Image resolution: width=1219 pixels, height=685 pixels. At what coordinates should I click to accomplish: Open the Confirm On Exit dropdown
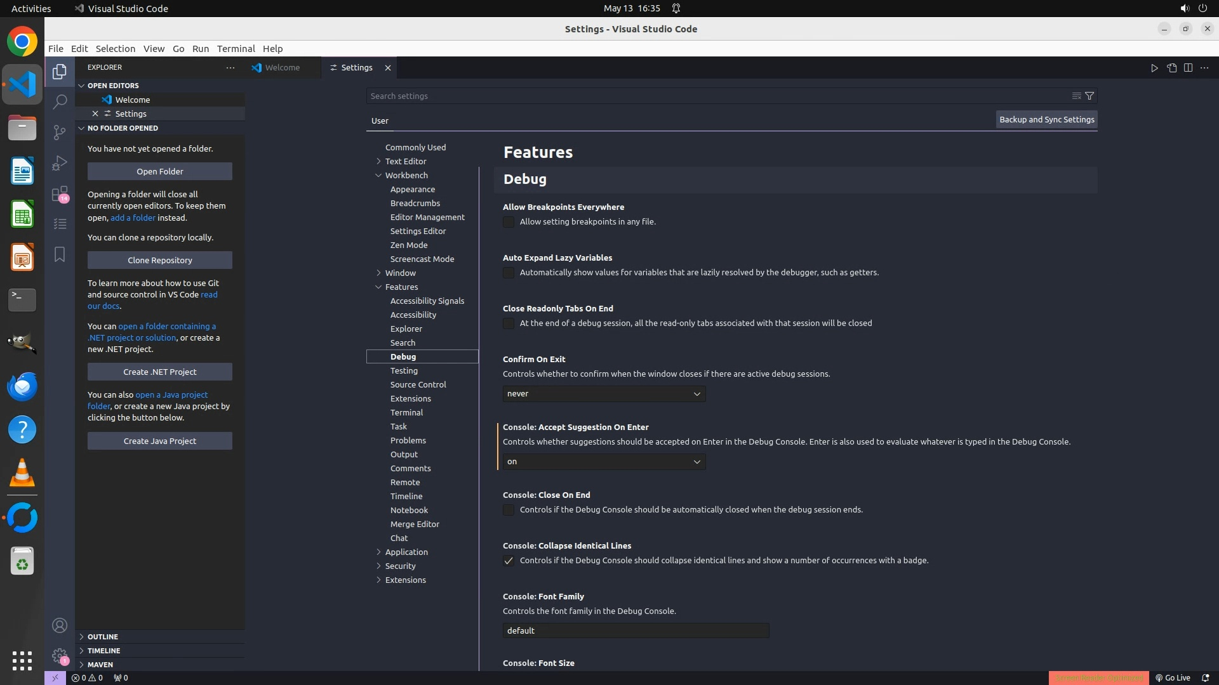(604, 394)
